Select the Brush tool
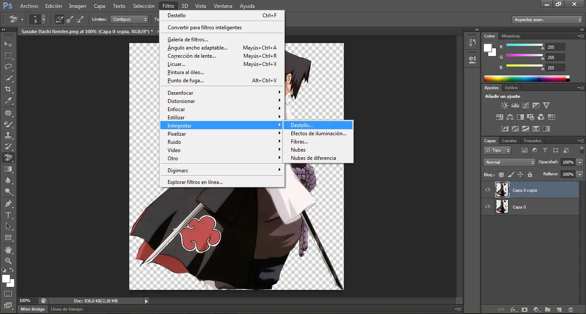 click(8, 124)
